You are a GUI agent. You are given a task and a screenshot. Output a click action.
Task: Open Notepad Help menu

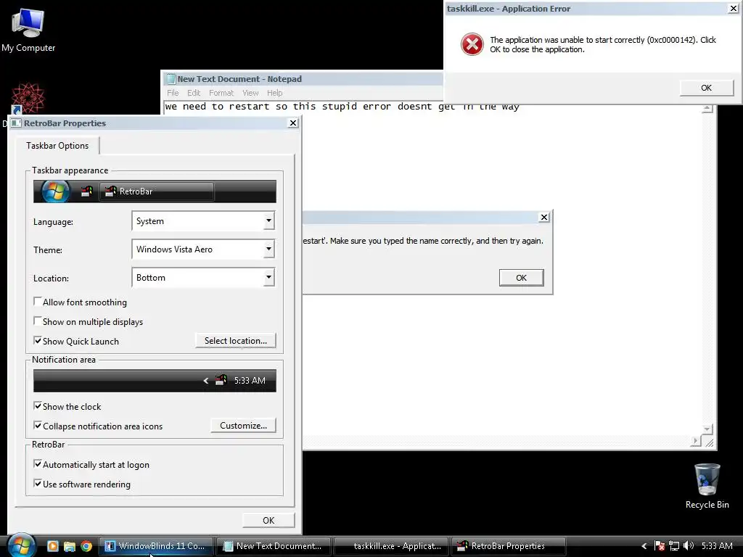[x=275, y=93]
